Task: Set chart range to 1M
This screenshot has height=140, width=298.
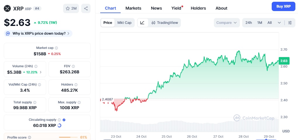Action: tap(260, 23)
